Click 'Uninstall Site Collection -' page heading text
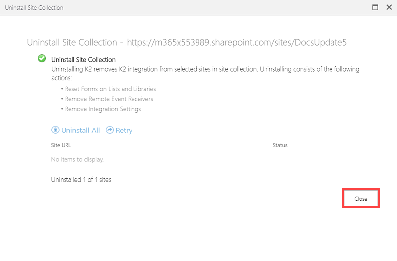 [75, 42]
